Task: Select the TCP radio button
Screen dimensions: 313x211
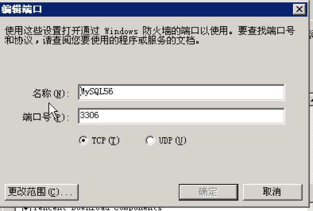Action: (x=83, y=141)
